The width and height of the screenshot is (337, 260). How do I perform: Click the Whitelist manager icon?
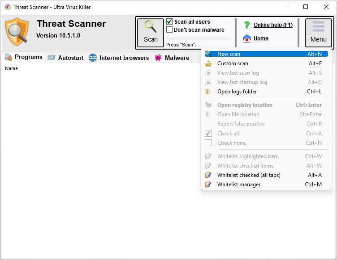click(208, 185)
